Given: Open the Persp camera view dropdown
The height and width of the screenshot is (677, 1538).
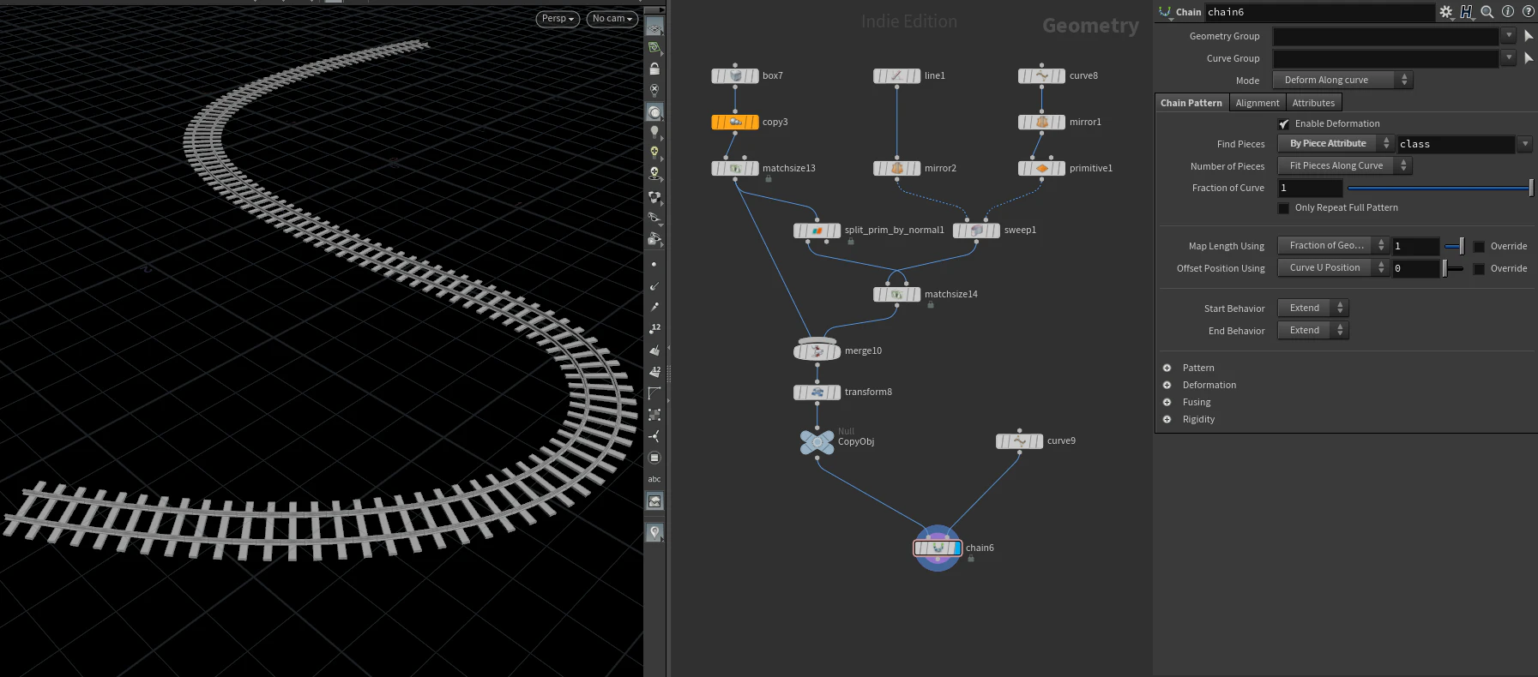Looking at the screenshot, I should pos(558,18).
